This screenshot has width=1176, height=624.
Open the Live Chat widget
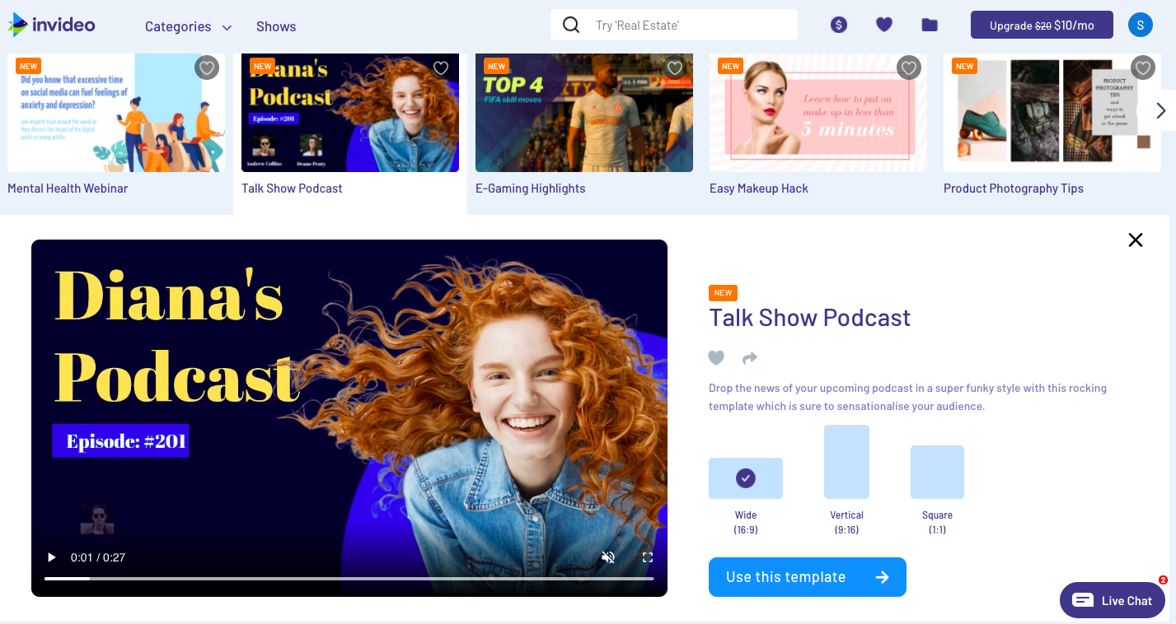point(1112,600)
